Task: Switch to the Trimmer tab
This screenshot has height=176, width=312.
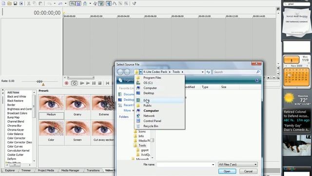Action: coord(26,171)
